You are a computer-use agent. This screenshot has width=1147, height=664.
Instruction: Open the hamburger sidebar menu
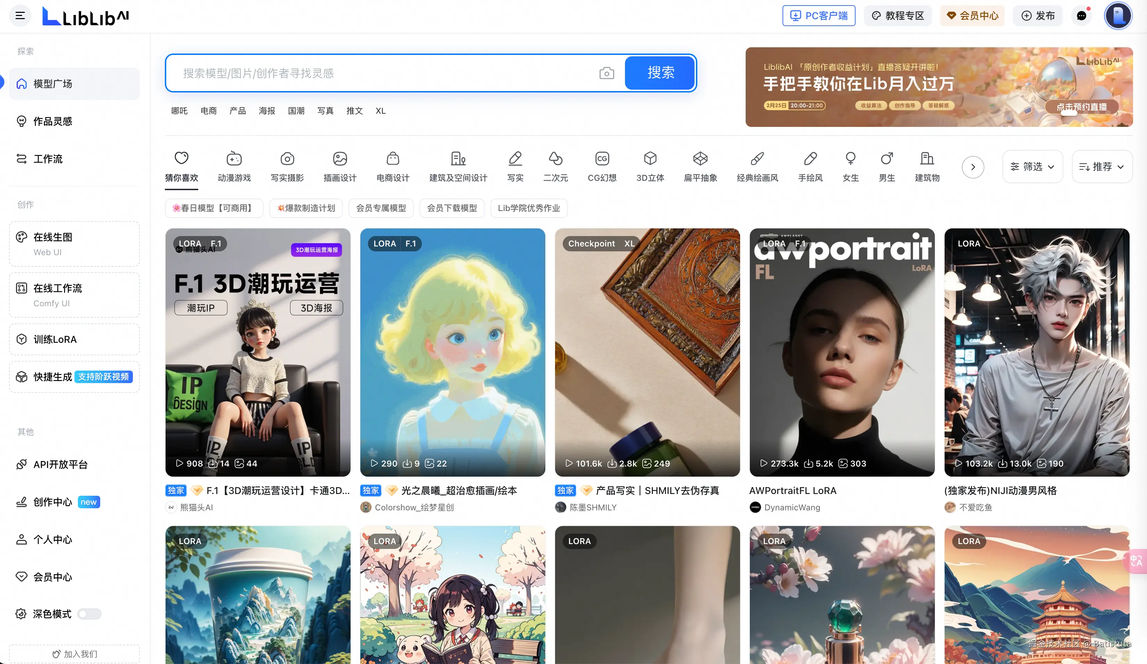(x=20, y=16)
